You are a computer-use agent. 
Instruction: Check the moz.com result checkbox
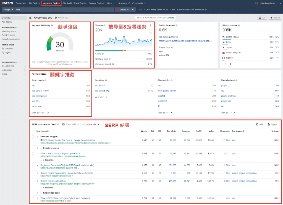coord(33,165)
